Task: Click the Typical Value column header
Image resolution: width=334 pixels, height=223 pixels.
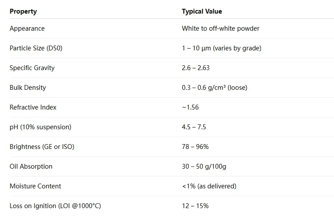Action: (202, 11)
